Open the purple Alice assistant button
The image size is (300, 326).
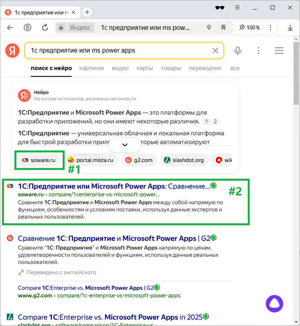click(274, 304)
